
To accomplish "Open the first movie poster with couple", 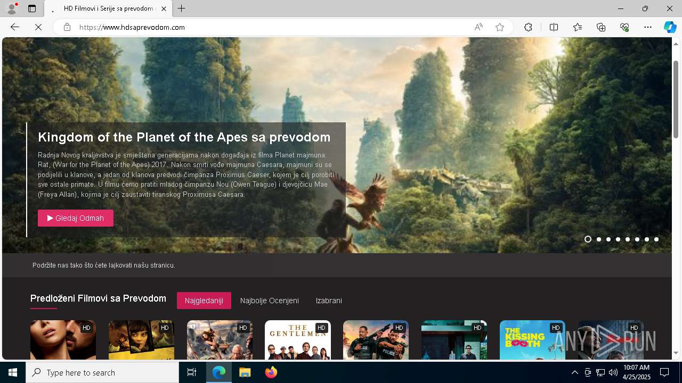I will tap(63, 340).
